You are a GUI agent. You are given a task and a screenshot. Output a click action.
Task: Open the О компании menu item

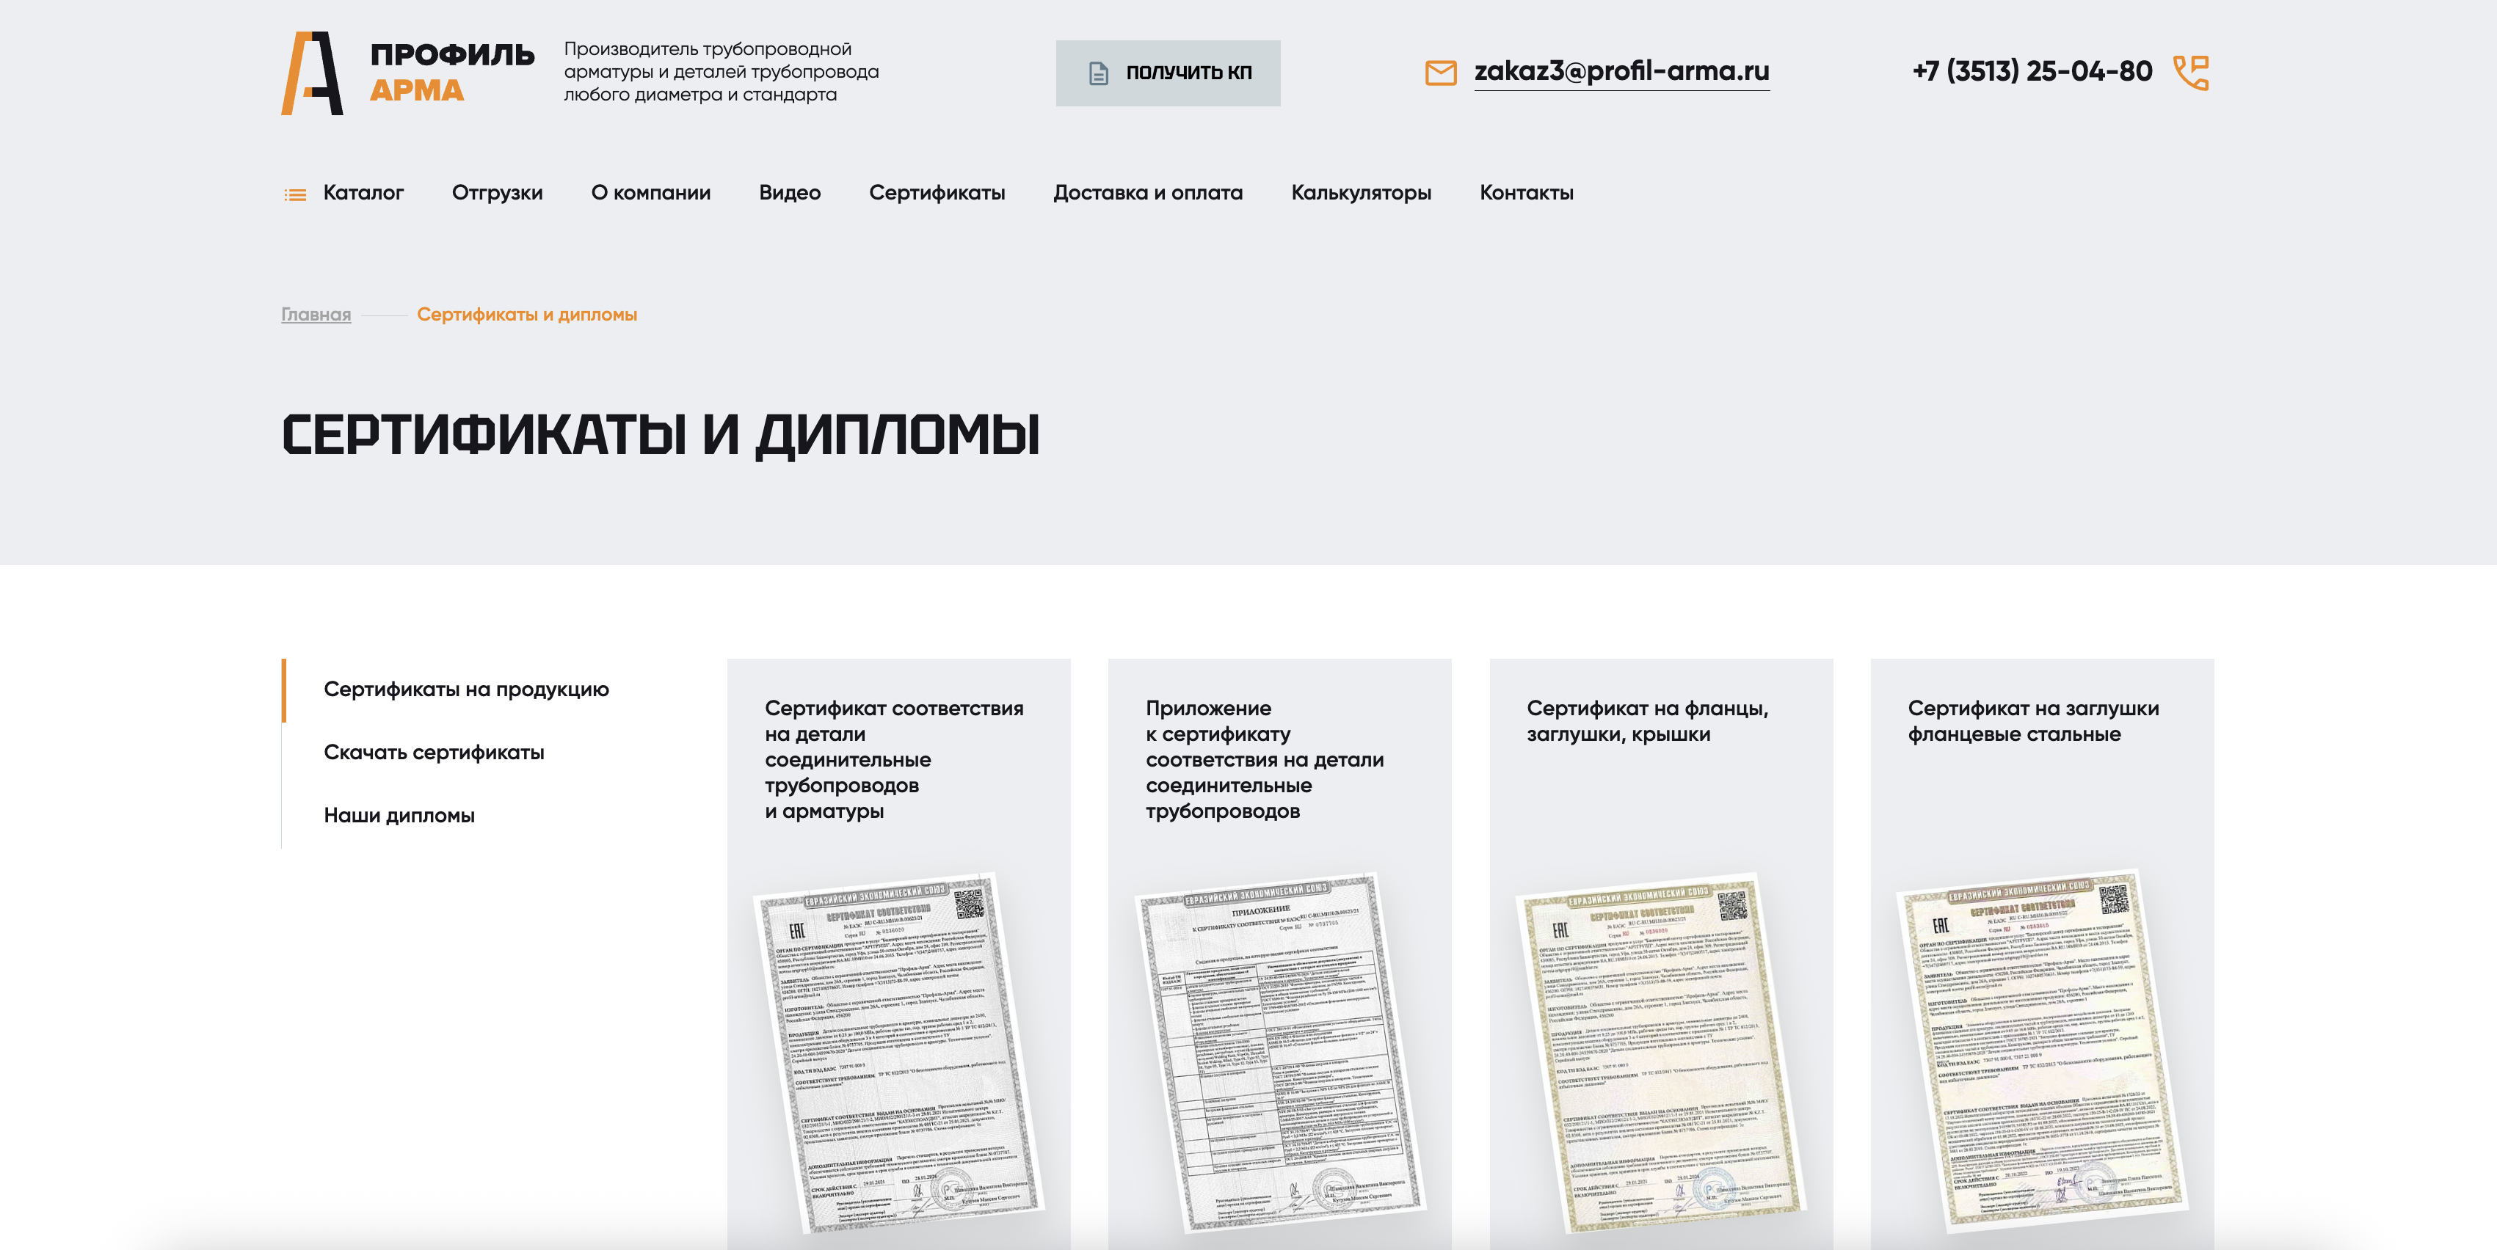point(650,193)
